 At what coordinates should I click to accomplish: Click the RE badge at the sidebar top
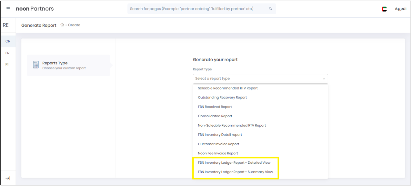click(5, 25)
